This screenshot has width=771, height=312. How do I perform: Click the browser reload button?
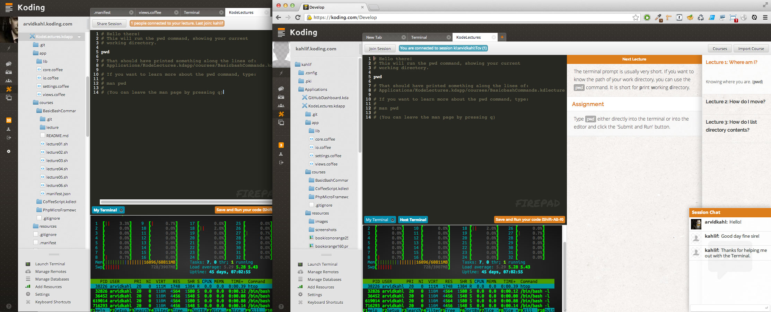point(298,17)
